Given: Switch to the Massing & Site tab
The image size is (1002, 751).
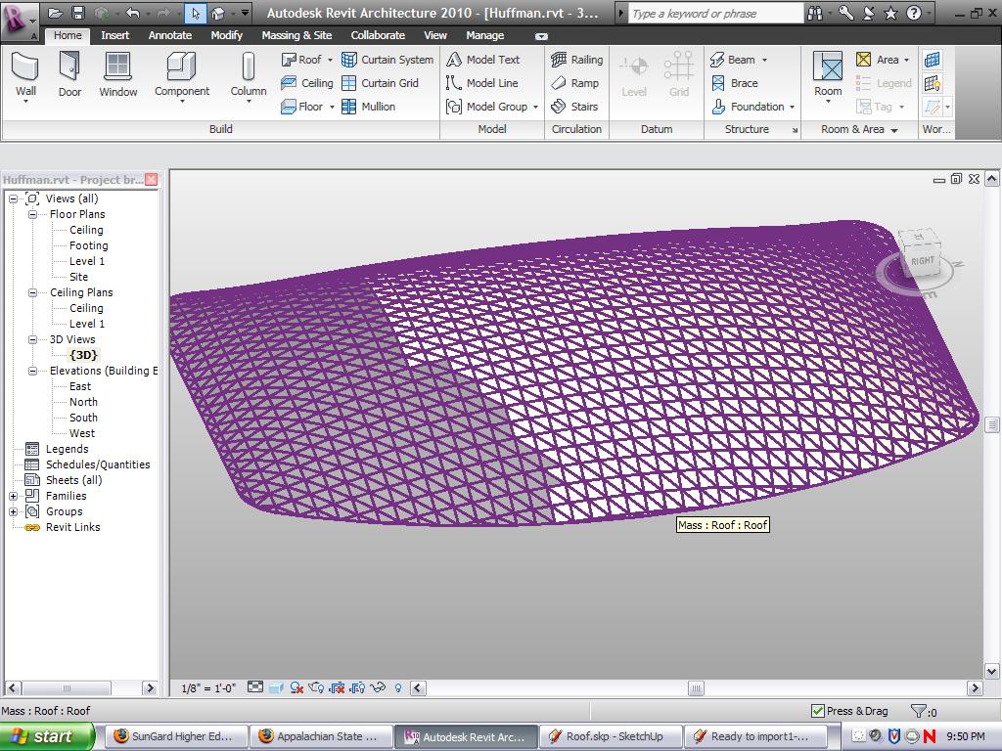Looking at the screenshot, I should click(296, 35).
